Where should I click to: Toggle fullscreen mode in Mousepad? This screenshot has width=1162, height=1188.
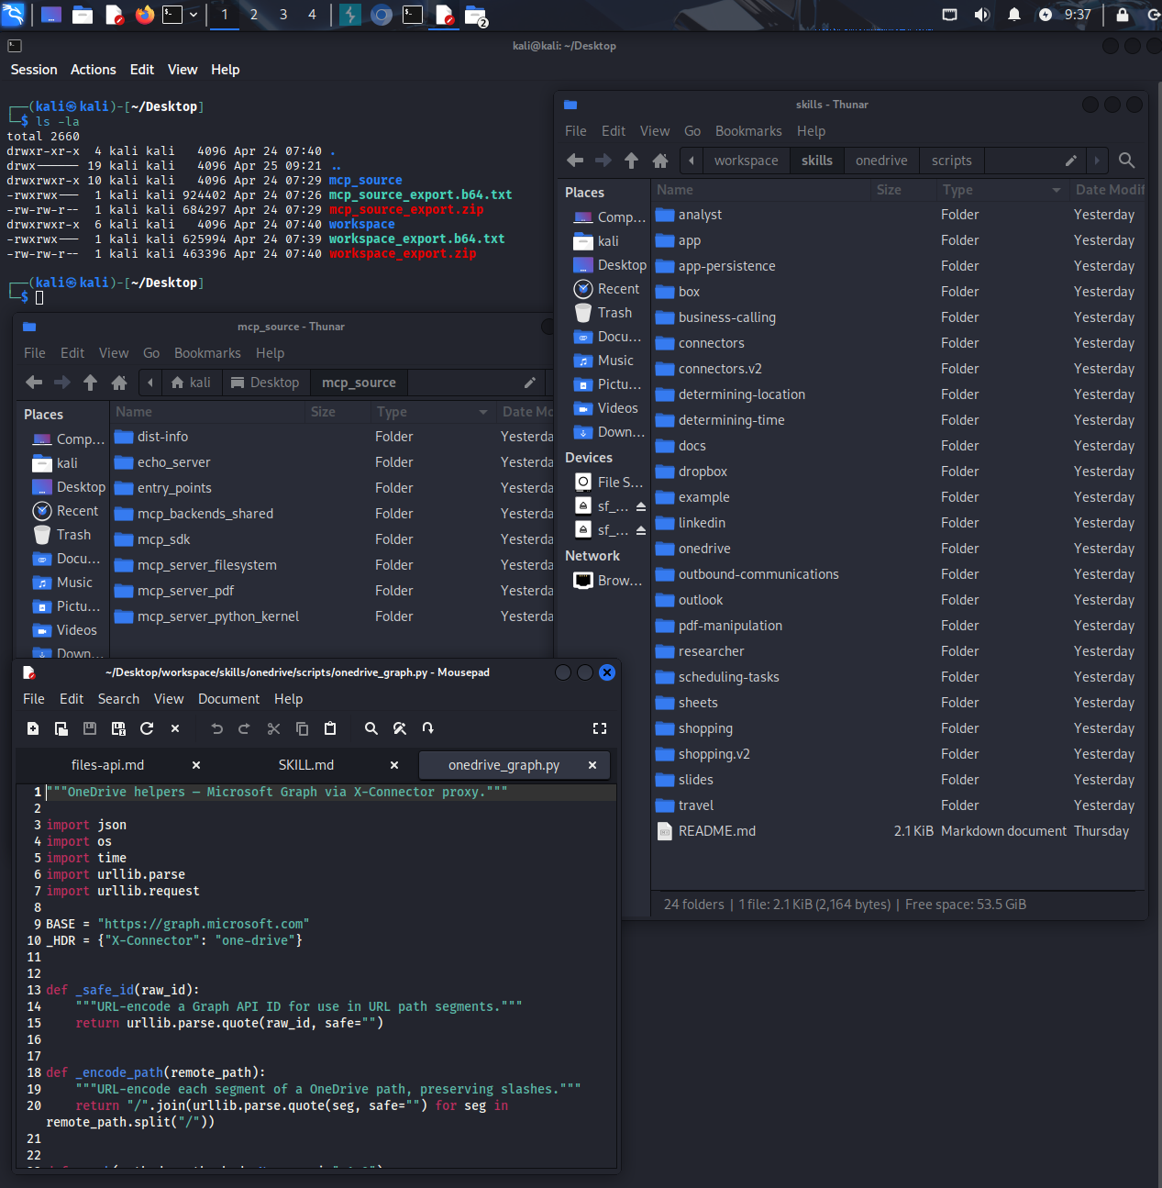tap(600, 728)
